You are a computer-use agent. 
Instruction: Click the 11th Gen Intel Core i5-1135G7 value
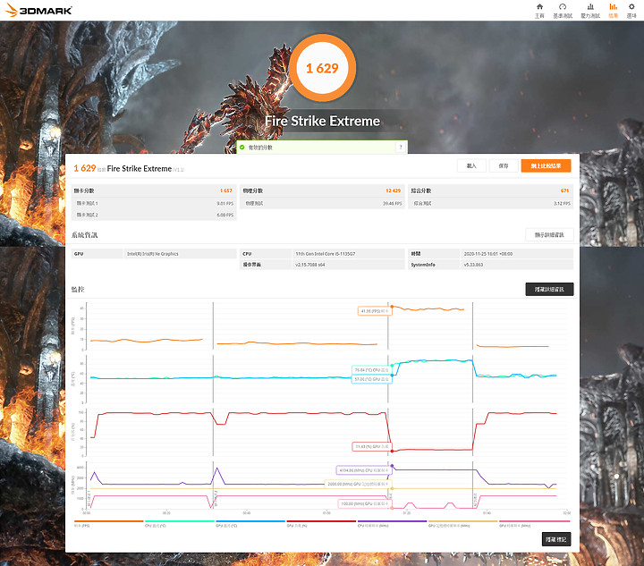[326, 254]
